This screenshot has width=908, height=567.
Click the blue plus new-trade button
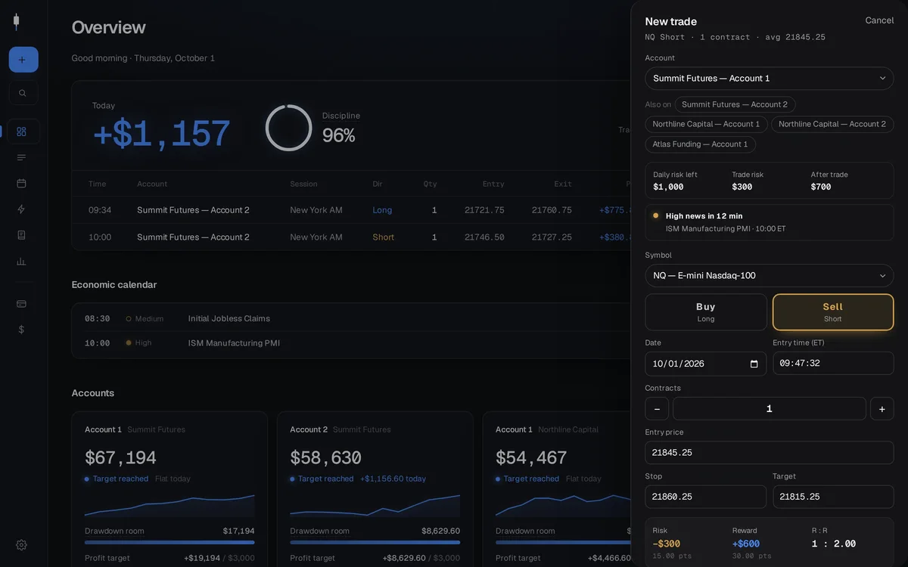coord(23,60)
